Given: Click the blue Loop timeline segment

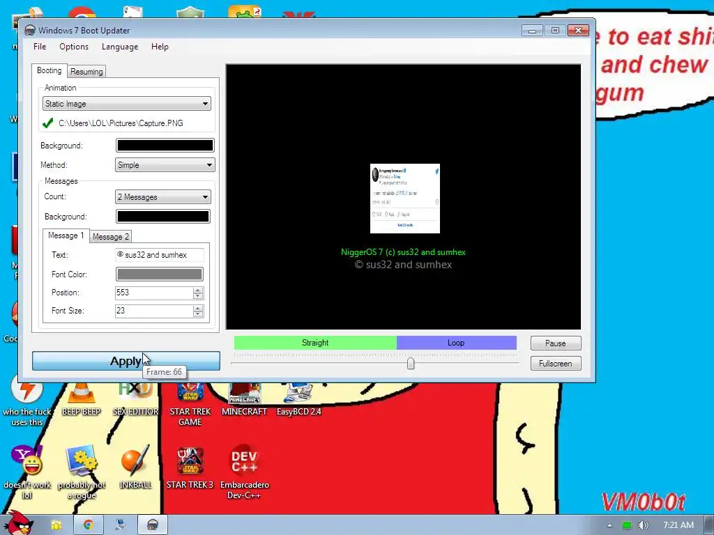Looking at the screenshot, I should [x=456, y=343].
